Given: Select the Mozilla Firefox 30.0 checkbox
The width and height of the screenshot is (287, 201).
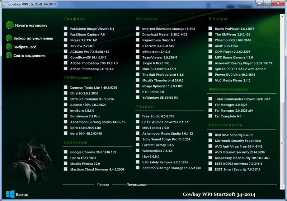Looking at the screenshot, I should coord(66,163).
